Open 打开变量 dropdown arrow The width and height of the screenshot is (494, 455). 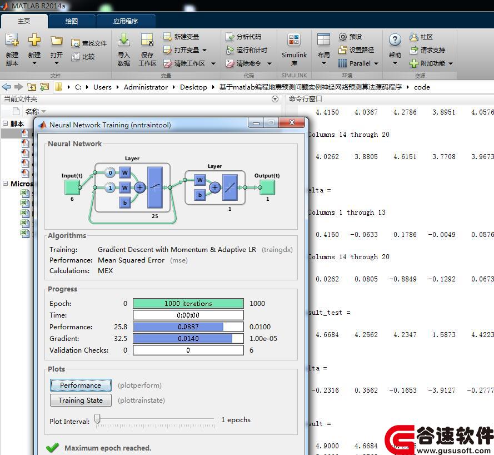tap(204, 50)
